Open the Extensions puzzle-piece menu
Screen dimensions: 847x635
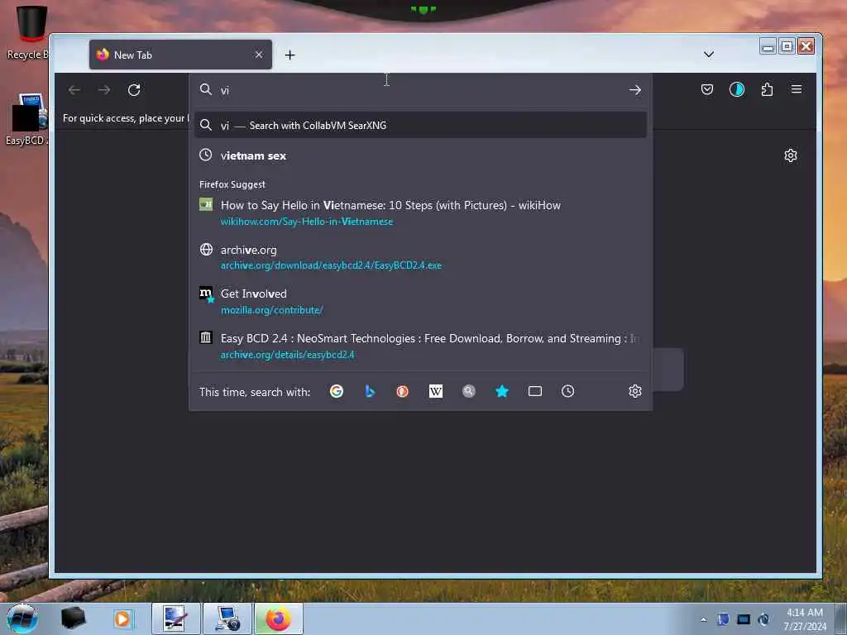point(767,89)
